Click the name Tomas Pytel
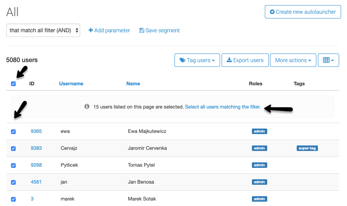 coord(141,165)
